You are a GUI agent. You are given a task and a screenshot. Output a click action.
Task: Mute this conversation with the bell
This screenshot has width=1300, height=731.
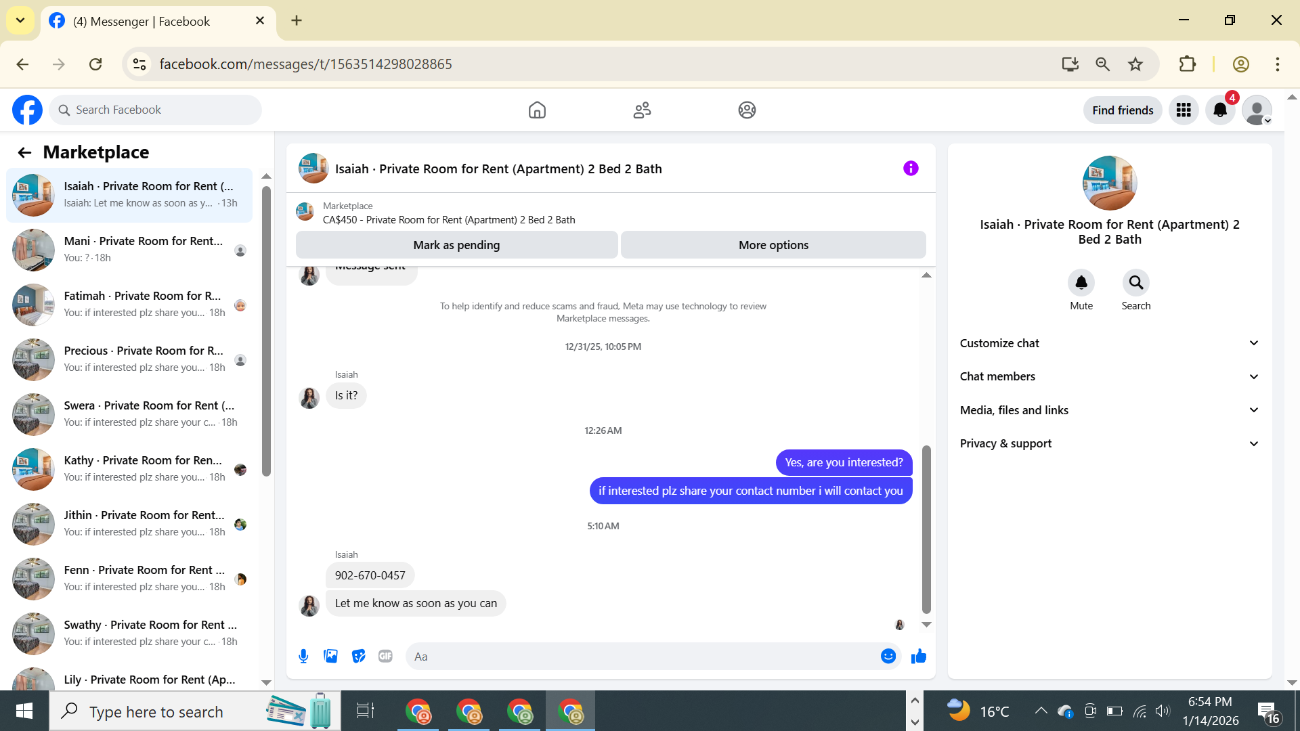tap(1081, 283)
